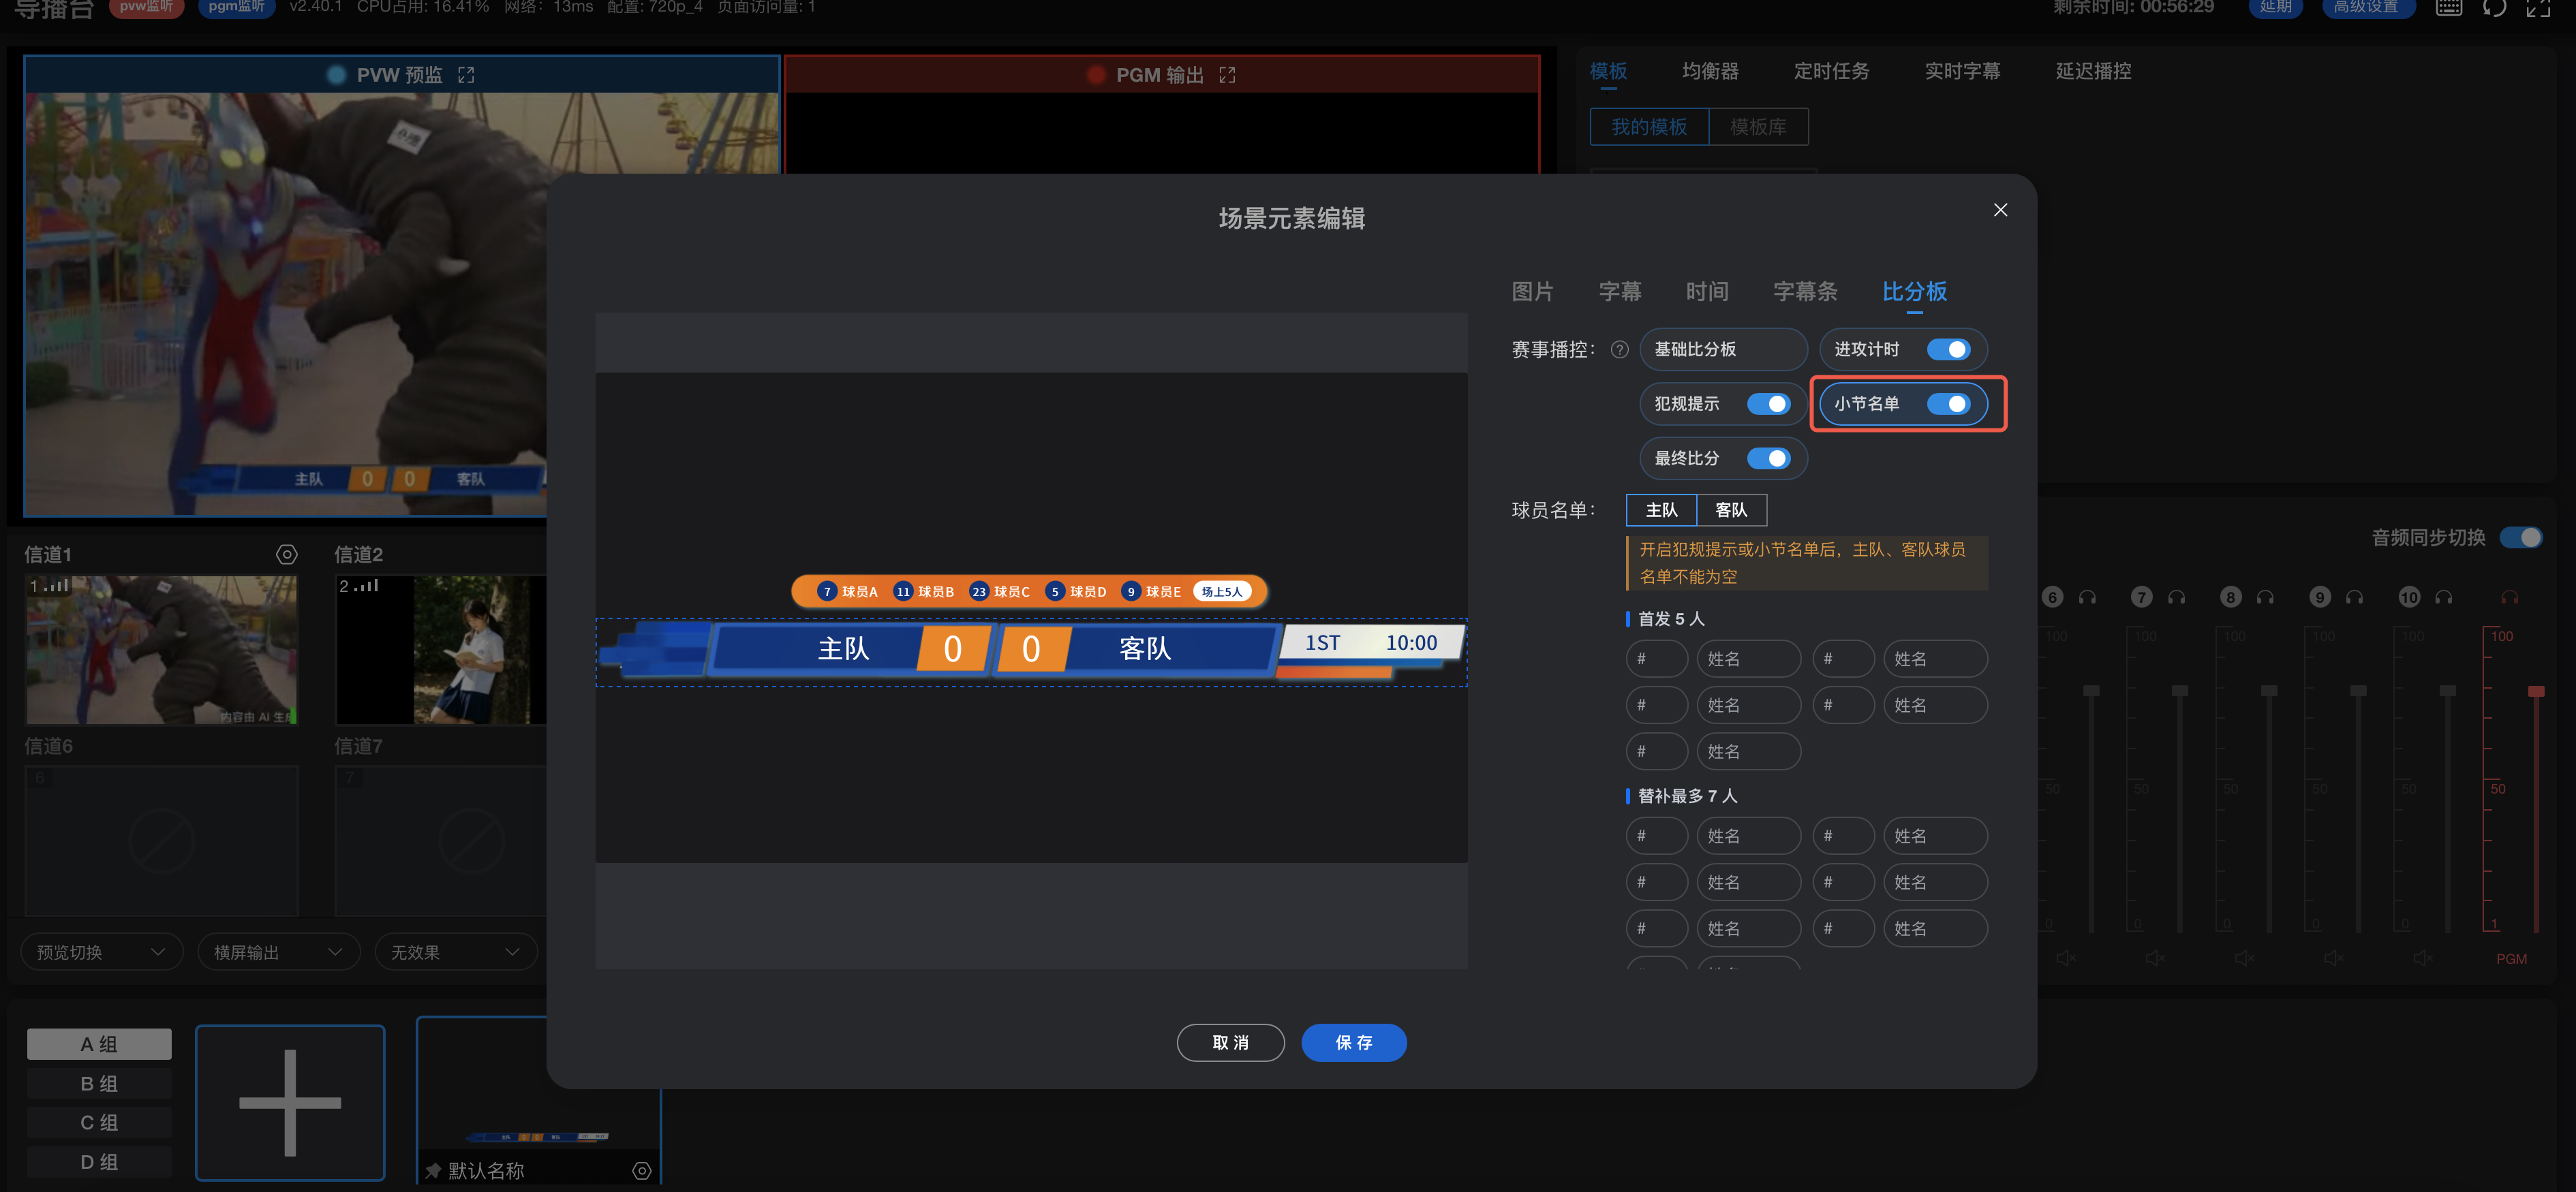Select scene group B 组

(x=99, y=1083)
